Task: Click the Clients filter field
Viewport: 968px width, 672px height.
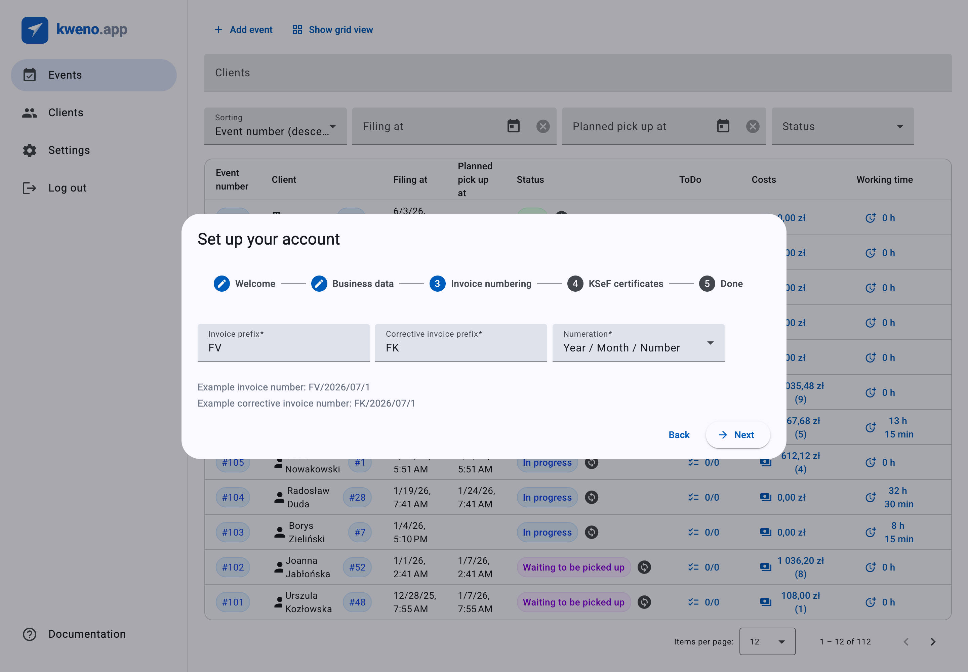Action: click(577, 73)
